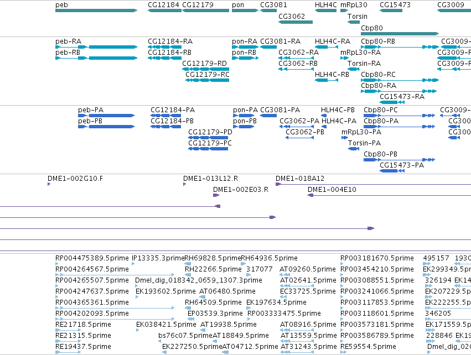Image resolution: width=471 pixels, height=355 pixels.
Task: Open the mRpL30 gene label
Action: pos(354,5)
